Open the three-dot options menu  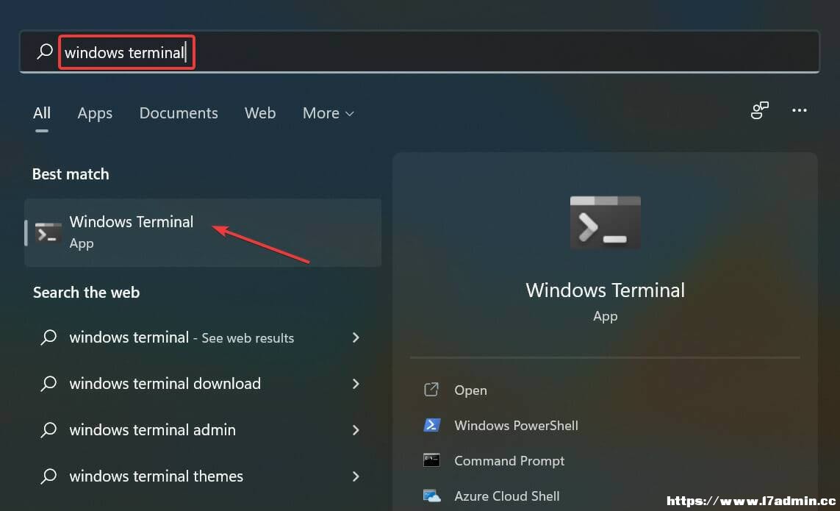800,110
